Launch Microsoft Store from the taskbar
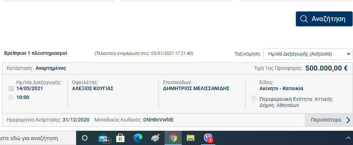Image resolution: width=353 pixels, height=145 pixels. pos(120,138)
